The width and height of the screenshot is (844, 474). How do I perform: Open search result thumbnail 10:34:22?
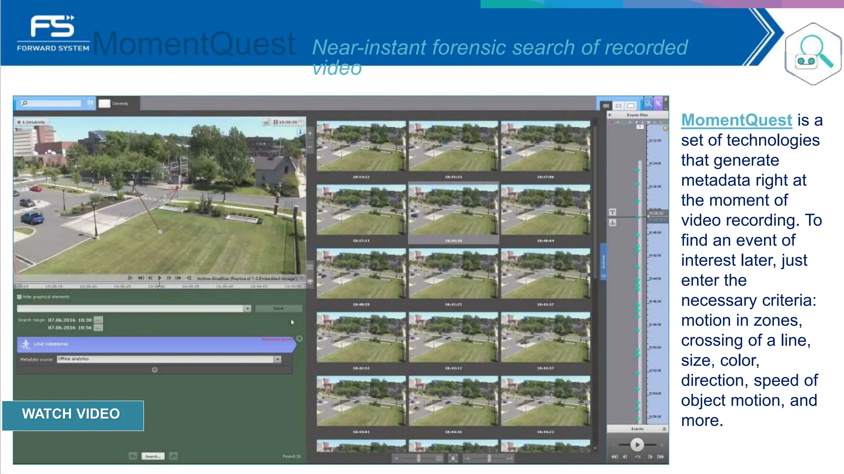(x=361, y=146)
